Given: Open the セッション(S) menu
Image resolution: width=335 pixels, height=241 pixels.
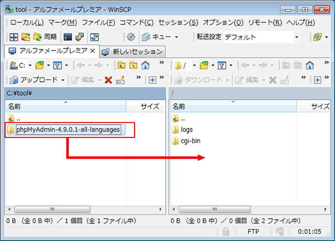Looking at the screenshot, I should (x=178, y=22).
